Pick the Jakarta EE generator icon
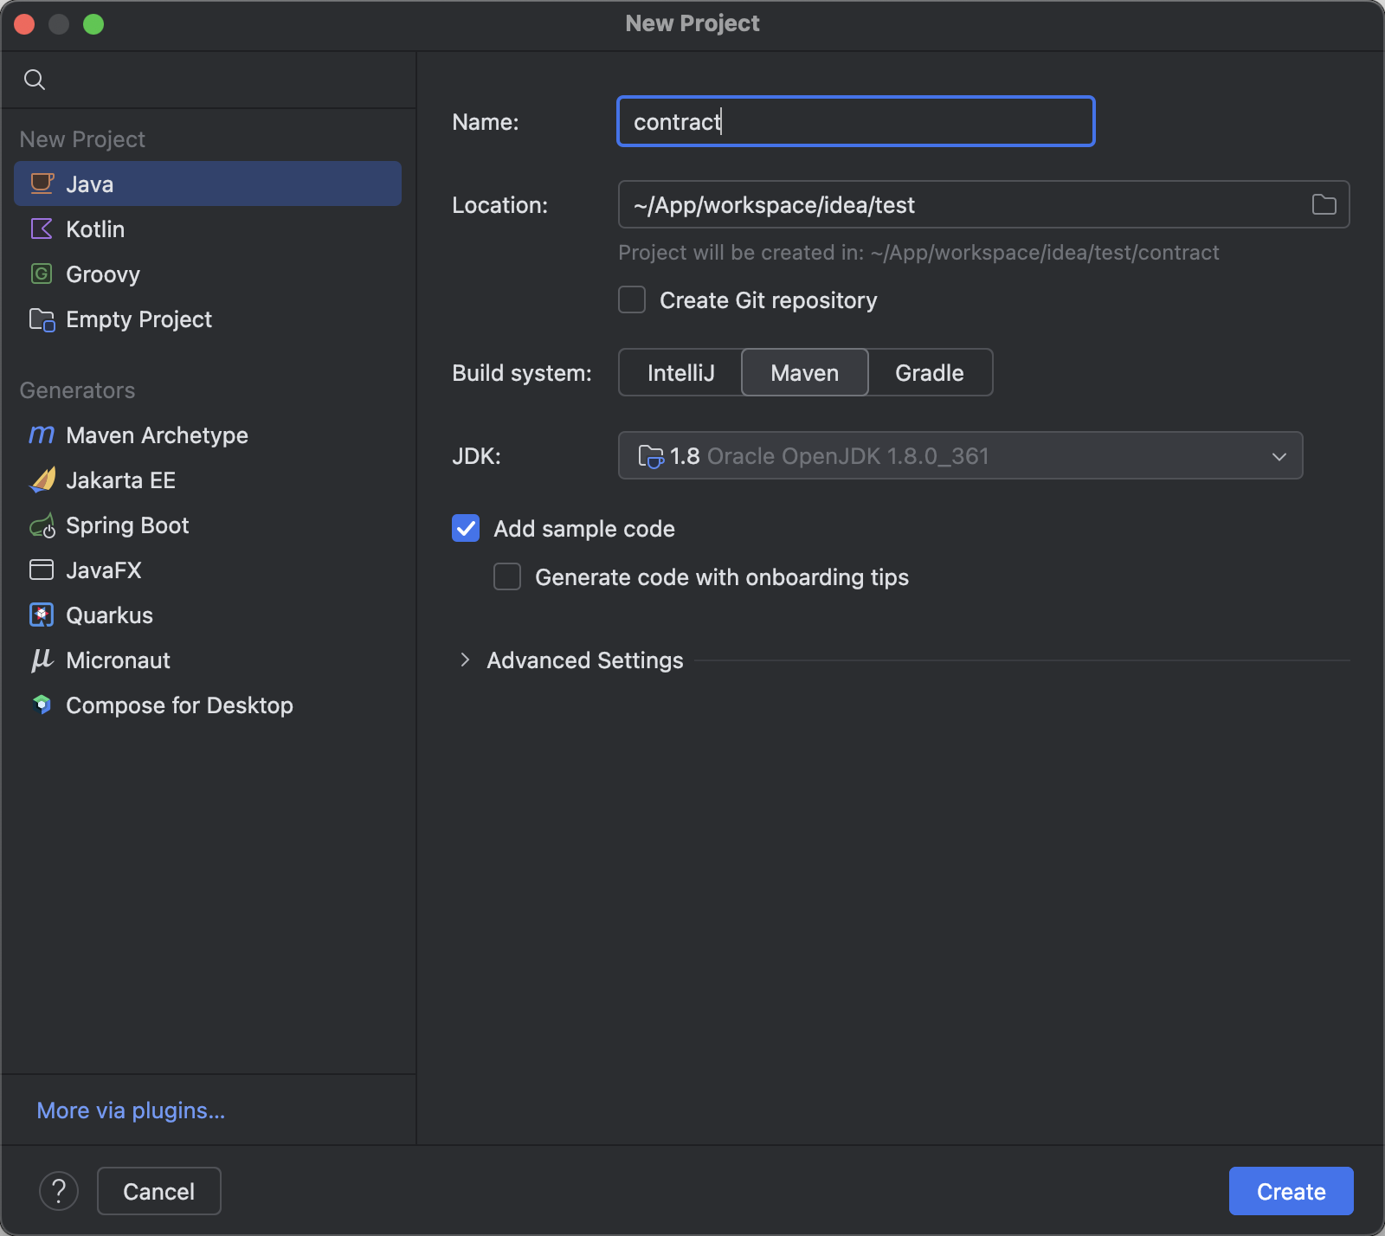The image size is (1385, 1236). click(x=42, y=480)
